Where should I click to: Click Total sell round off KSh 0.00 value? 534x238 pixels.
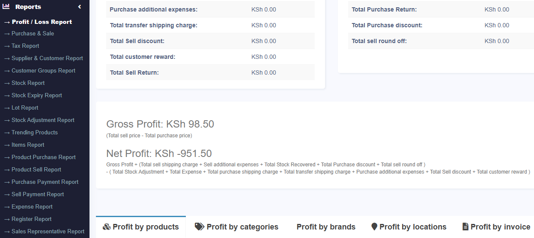[x=497, y=41]
